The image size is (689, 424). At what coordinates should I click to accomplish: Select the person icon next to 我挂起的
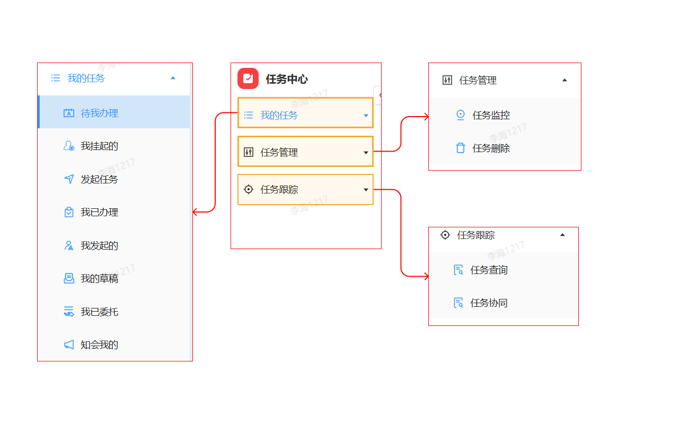coord(68,146)
